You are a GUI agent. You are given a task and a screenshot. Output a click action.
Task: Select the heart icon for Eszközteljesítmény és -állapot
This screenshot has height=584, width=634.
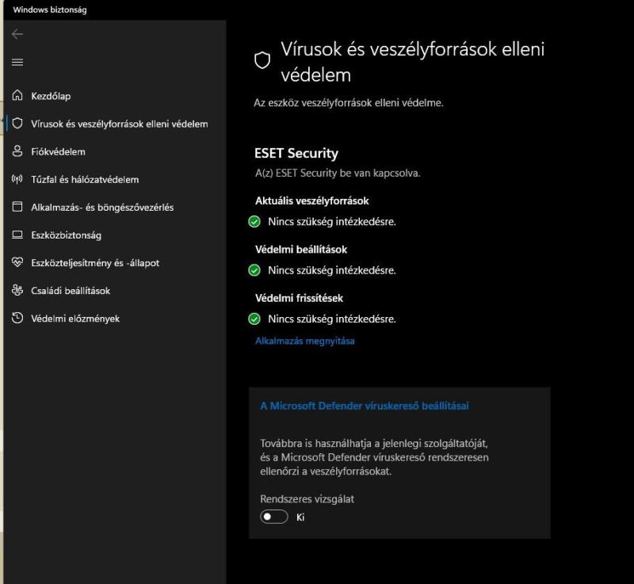point(17,262)
